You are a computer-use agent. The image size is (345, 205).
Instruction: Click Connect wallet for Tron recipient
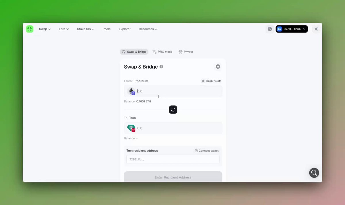[207, 151]
